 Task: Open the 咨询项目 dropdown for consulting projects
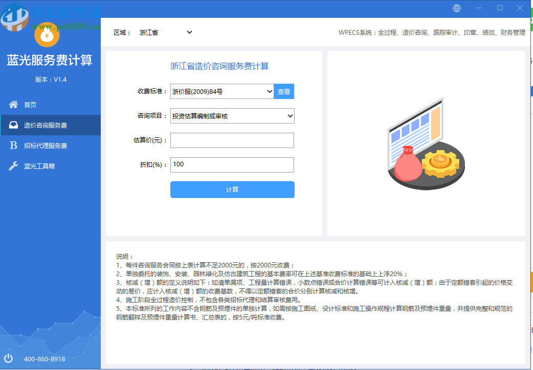point(231,116)
